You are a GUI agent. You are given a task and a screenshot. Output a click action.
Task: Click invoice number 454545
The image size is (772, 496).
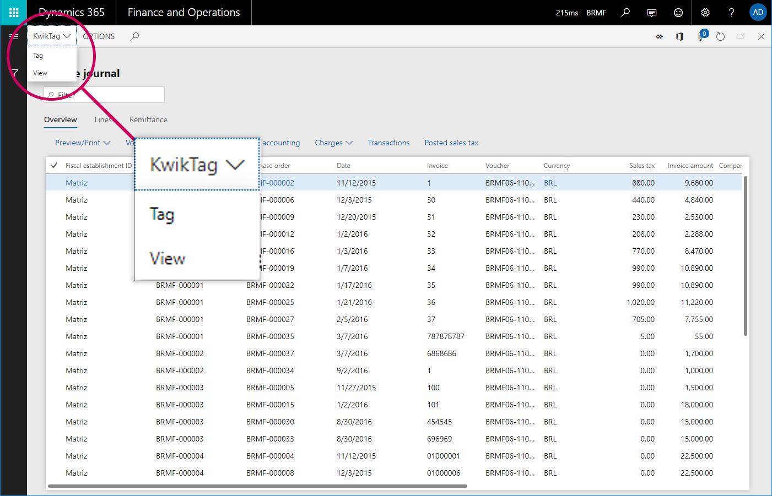coord(439,422)
